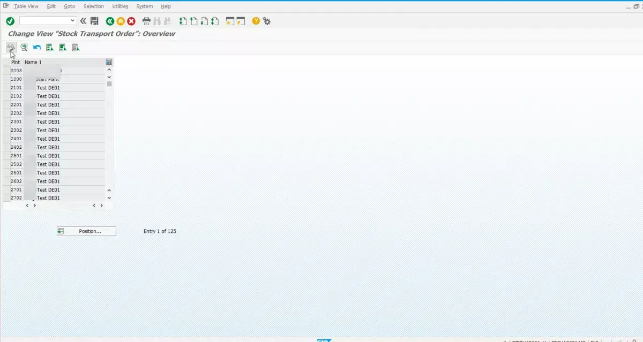Click the Next Page icon
643x342 pixels.
(x=204, y=21)
